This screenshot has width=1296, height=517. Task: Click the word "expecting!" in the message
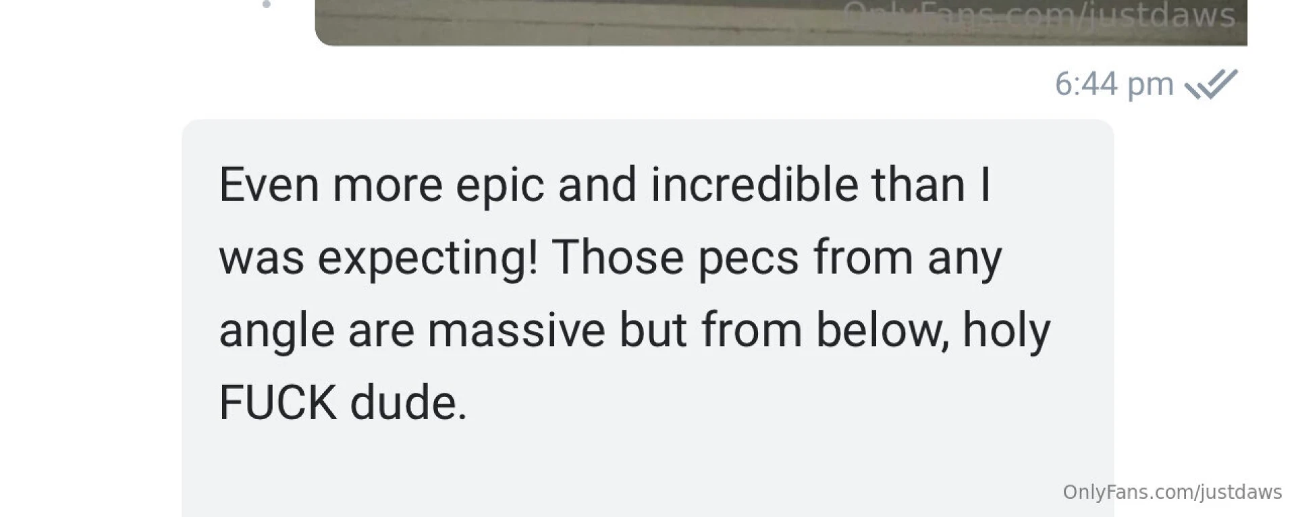pyautogui.click(x=427, y=258)
